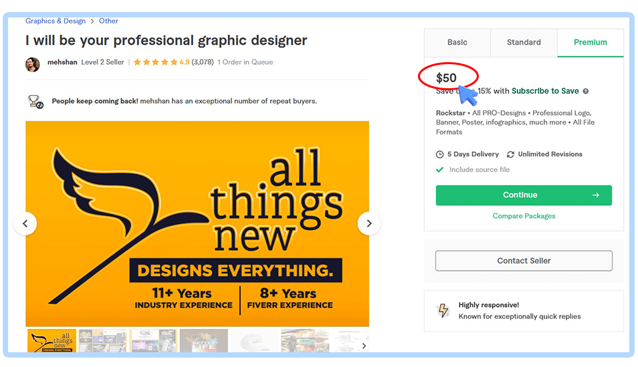Open the Subscribe to Save link
This screenshot has width=638, height=367.
tap(545, 91)
